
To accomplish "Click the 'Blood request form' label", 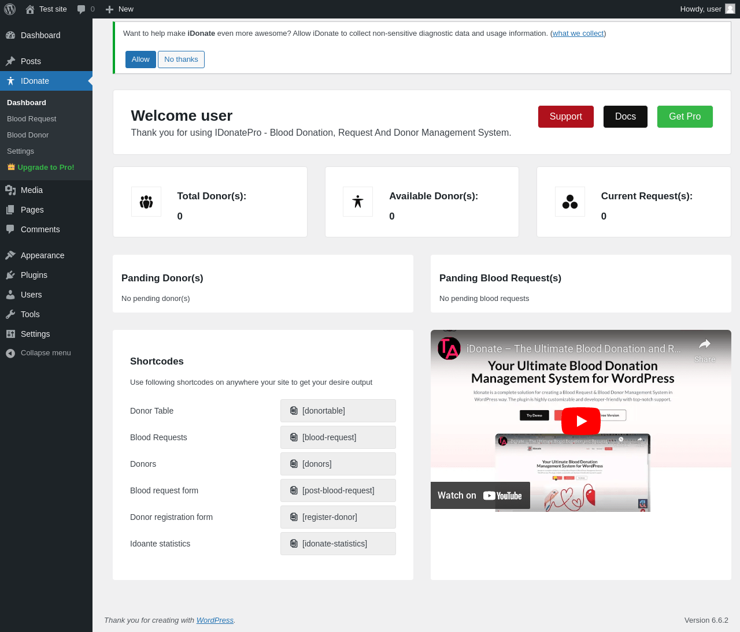I will (164, 490).
